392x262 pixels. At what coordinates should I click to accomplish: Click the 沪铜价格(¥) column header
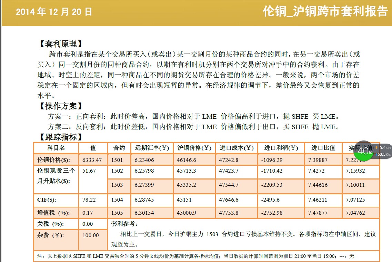pos(194,148)
